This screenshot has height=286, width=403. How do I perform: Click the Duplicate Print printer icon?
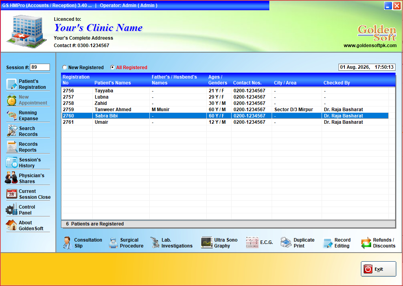[x=286, y=242]
